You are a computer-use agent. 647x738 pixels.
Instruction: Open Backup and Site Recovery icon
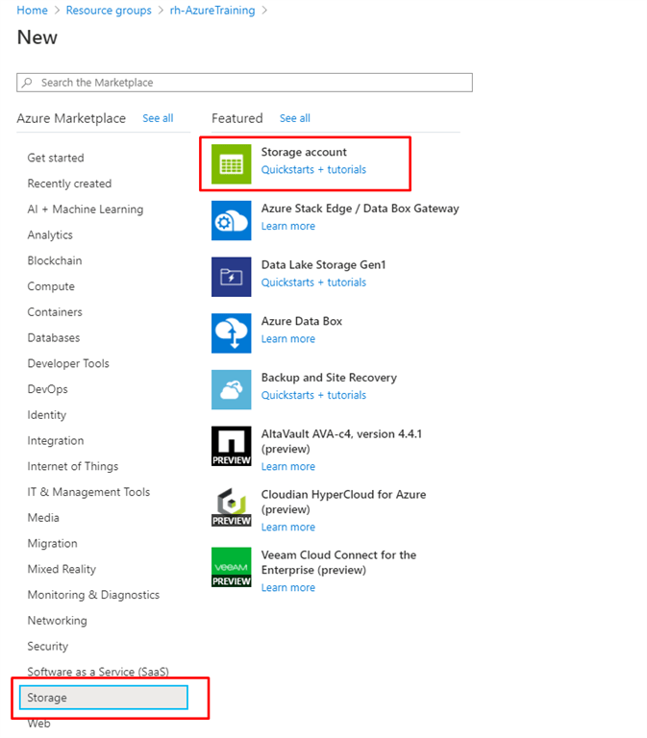(231, 390)
